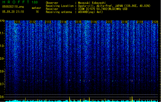Click the 2113 time marker

[48, 22]
